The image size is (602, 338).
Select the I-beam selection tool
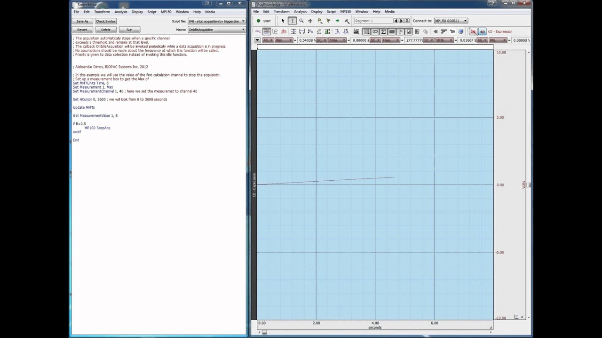click(292, 21)
